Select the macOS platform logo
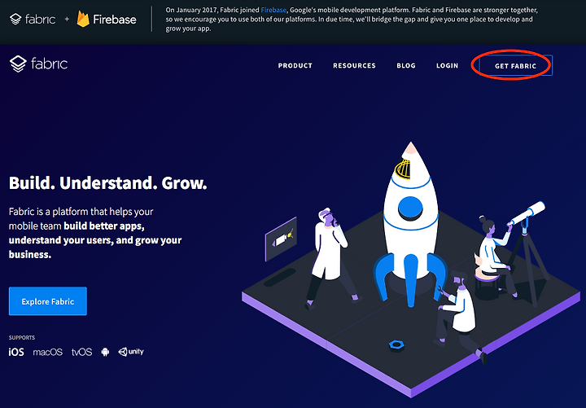The image size is (586, 408). click(x=47, y=352)
